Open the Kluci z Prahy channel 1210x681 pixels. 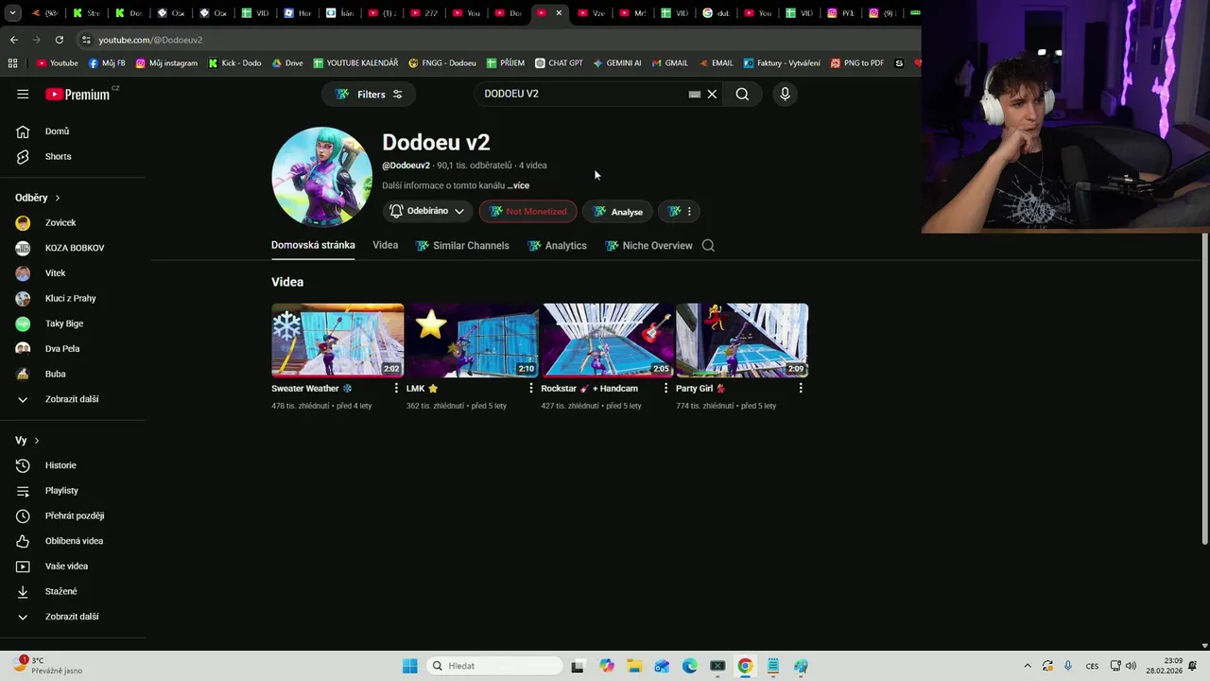pyautogui.click(x=73, y=298)
